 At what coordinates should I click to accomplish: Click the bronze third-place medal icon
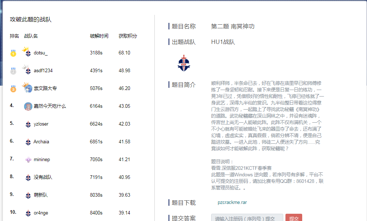[13, 89]
